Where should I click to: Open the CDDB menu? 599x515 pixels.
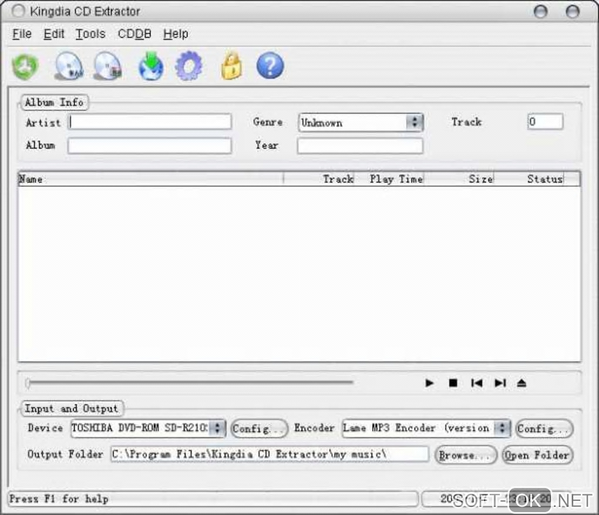click(134, 33)
